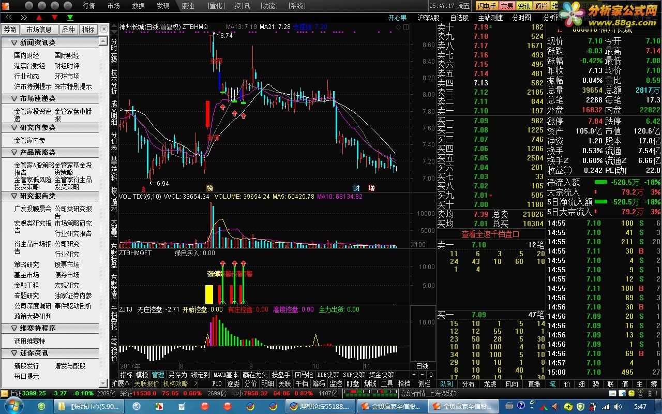Click the 日线 period selector

(x=423, y=366)
